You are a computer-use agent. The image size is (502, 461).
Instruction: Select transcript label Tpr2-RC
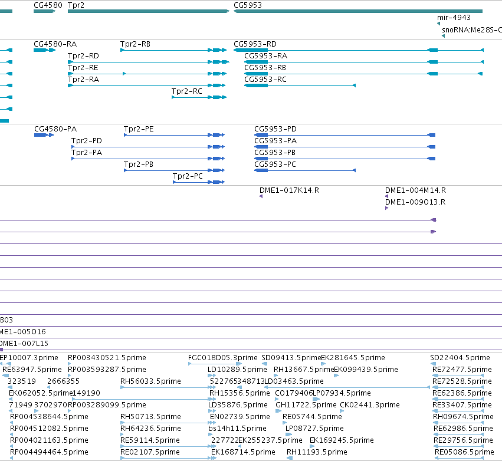tap(186, 91)
